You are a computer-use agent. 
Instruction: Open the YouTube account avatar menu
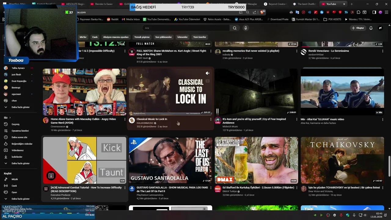coord(380,28)
